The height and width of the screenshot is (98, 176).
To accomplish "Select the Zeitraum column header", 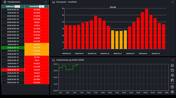I will click(13, 7).
